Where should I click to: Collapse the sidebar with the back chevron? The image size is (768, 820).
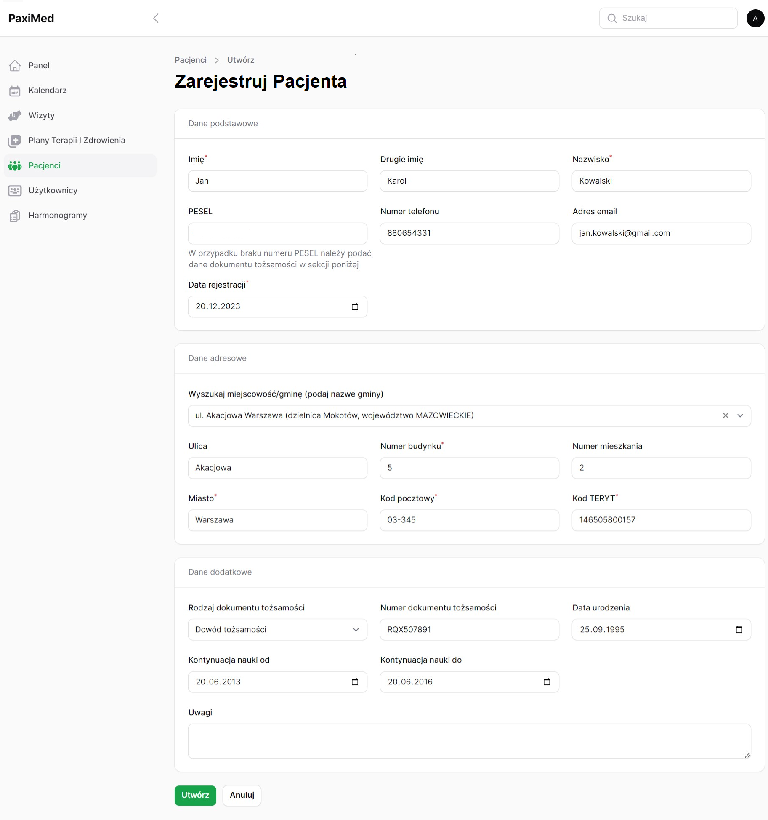point(156,18)
